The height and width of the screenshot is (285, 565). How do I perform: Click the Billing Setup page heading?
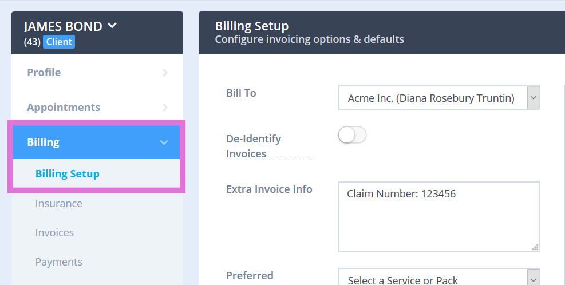click(x=252, y=26)
